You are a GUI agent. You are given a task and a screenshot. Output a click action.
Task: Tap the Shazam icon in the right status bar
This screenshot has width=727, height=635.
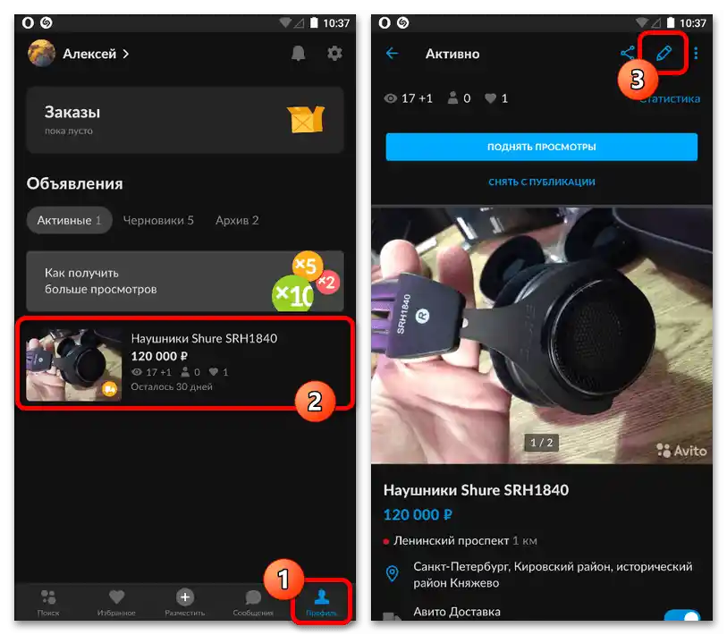point(403,22)
